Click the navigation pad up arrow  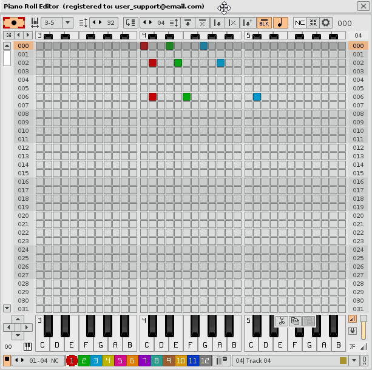point(18,319)
